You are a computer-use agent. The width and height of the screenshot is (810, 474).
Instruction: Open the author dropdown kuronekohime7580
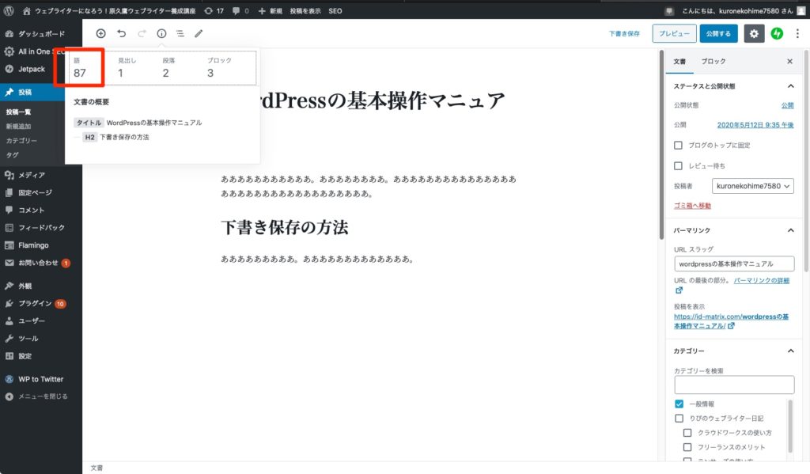[x=753, y=186]
